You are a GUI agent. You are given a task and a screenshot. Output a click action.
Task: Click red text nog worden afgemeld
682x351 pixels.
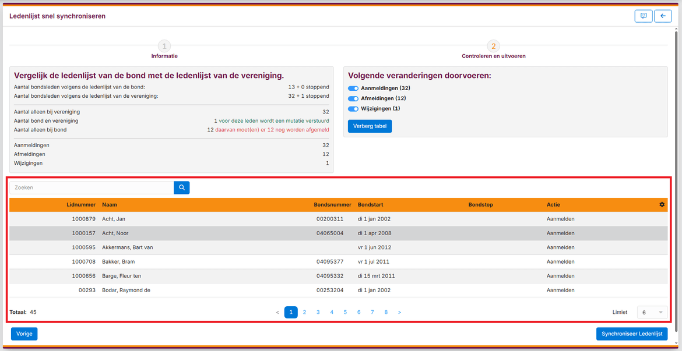click(x=272, y=129)
